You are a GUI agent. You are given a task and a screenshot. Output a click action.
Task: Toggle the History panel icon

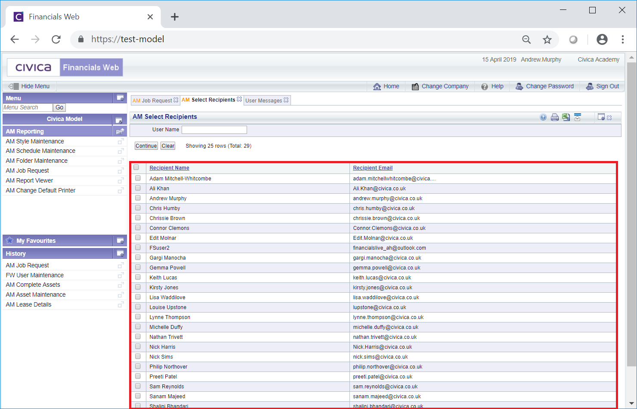[120, 254]
